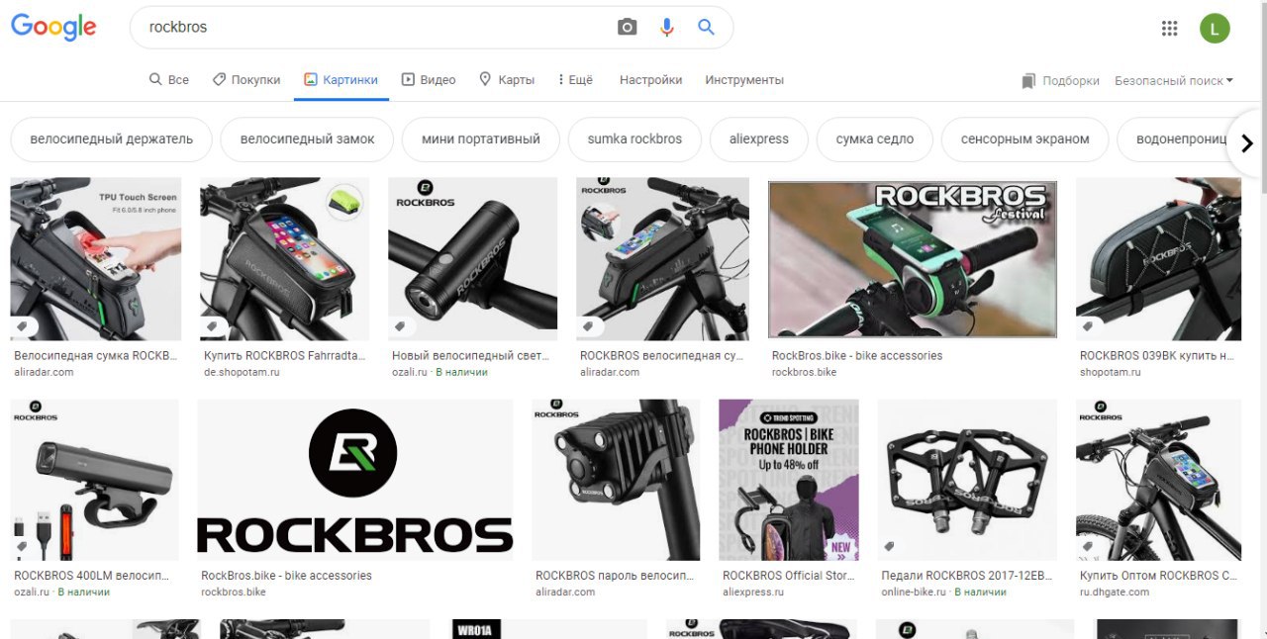Filter by sumka rockbros chip
The height and width of the screenshot is (639, 1267).
(634, 139)
